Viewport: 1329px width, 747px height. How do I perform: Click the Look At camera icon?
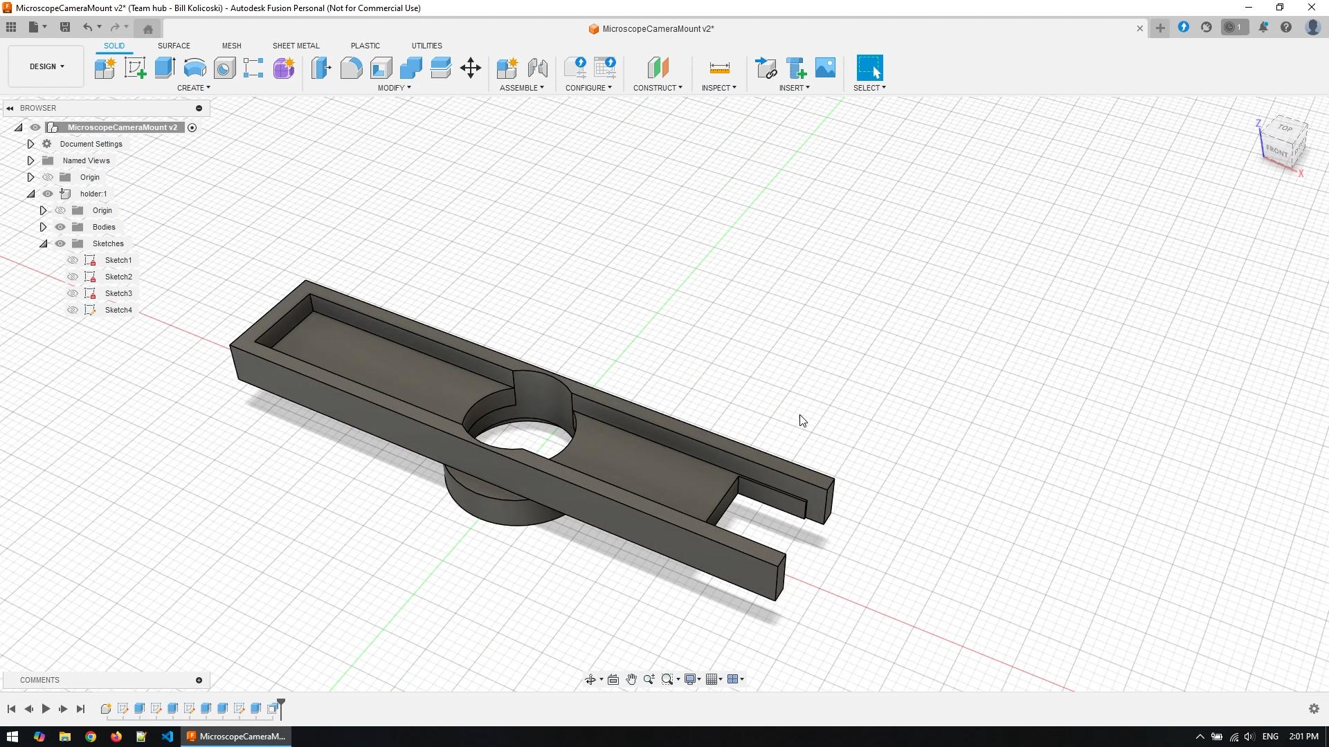tap(613, 679)
